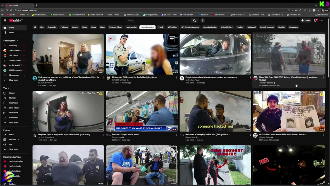Open the notifications bell
The width and height of the screenshot is (330, 186).
[315, 20]
